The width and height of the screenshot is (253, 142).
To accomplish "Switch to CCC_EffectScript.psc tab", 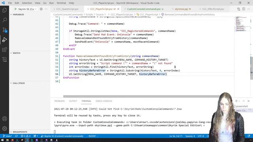I will click(x=213, y=9).
